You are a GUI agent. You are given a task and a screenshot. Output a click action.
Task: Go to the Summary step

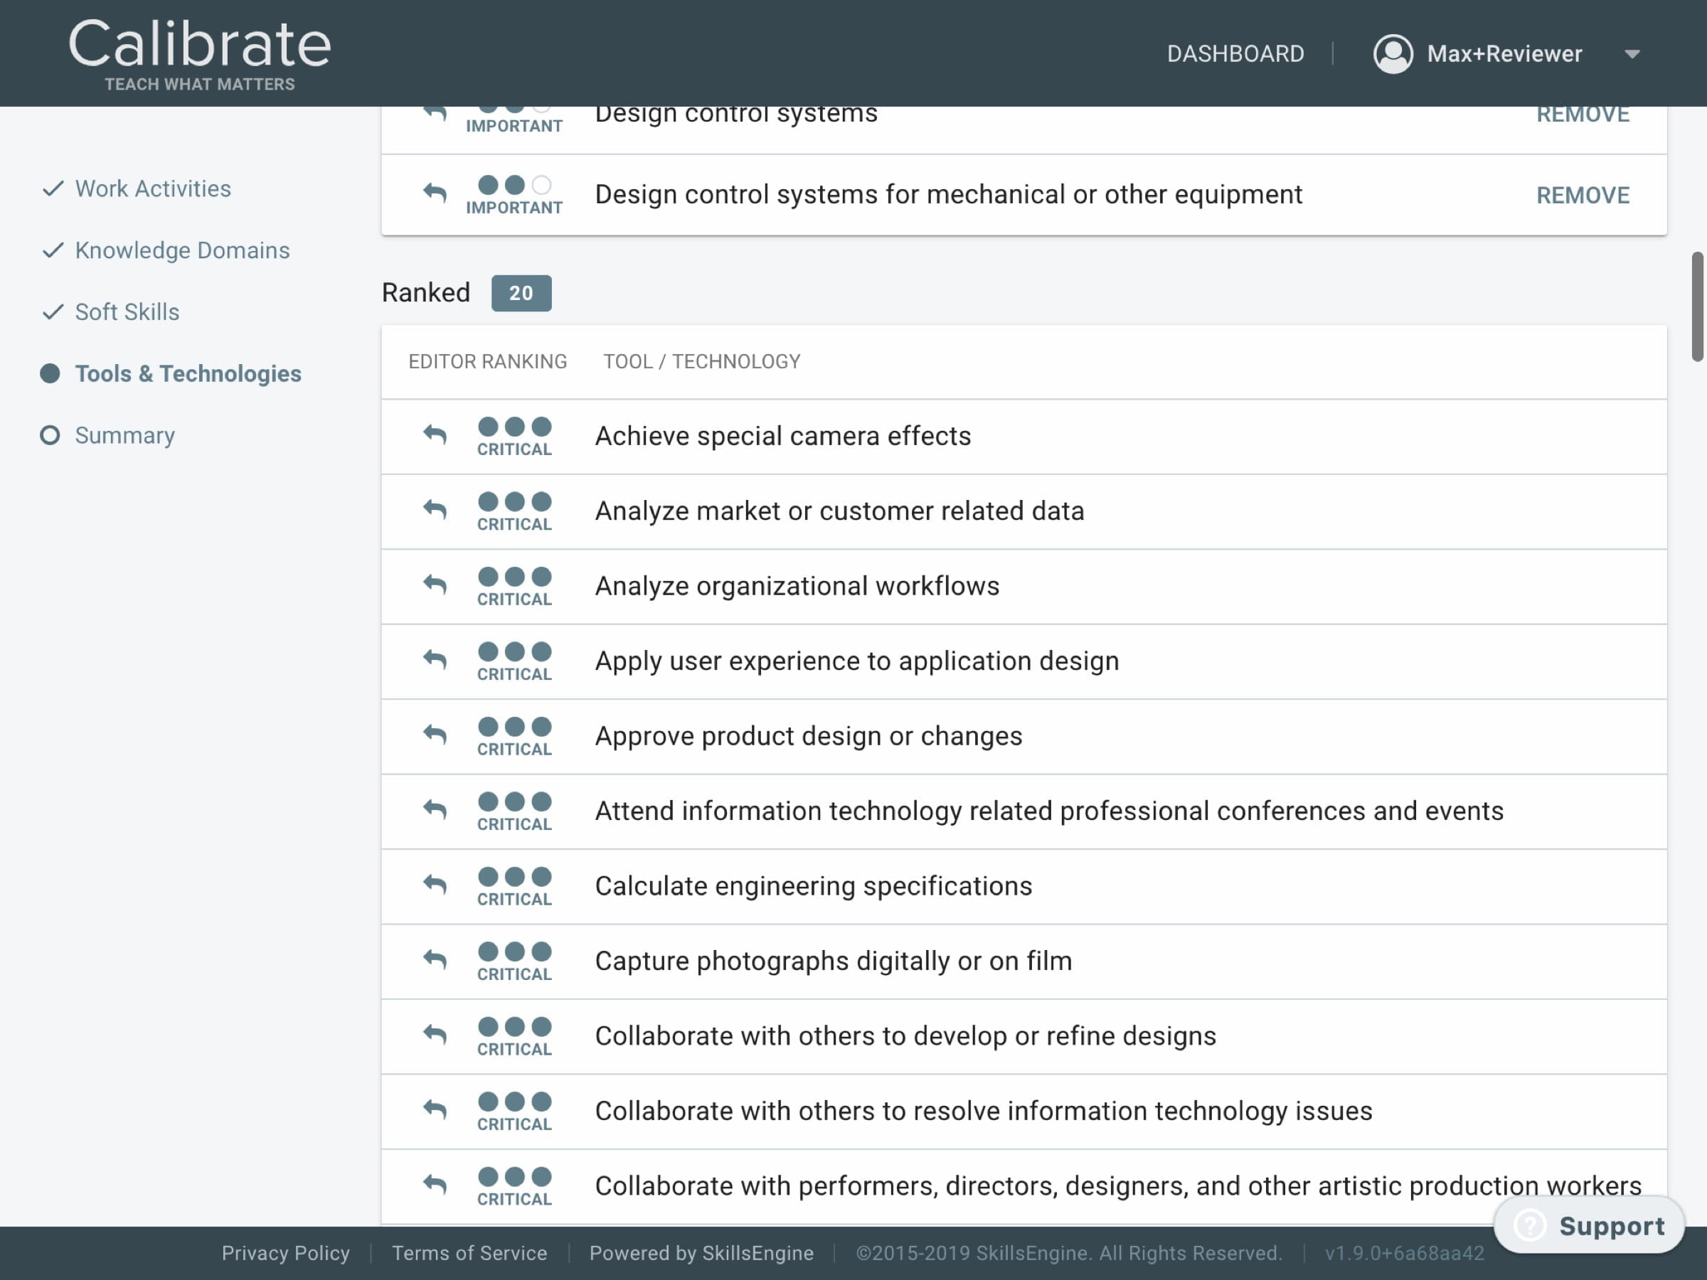[124, 435]
